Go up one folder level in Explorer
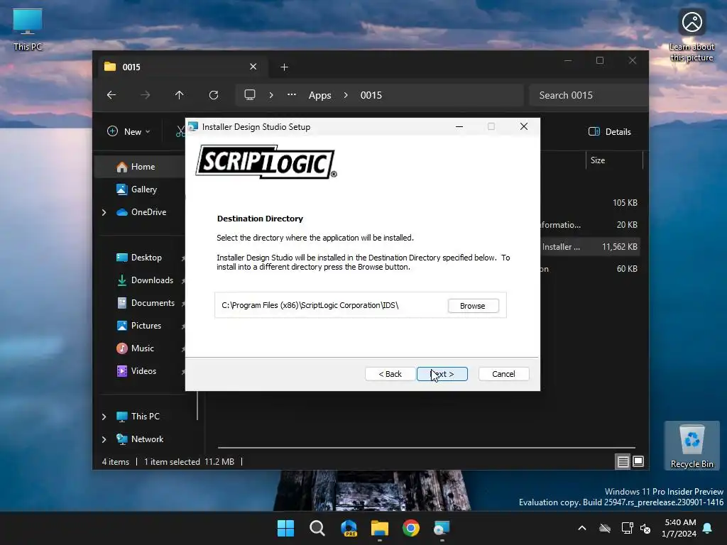727x545 pixels. 180,95
